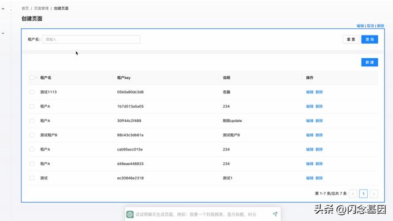The image size is (393, 221).
Task: Collapse the sidebar group with up chevron
Action: [3, 9]
